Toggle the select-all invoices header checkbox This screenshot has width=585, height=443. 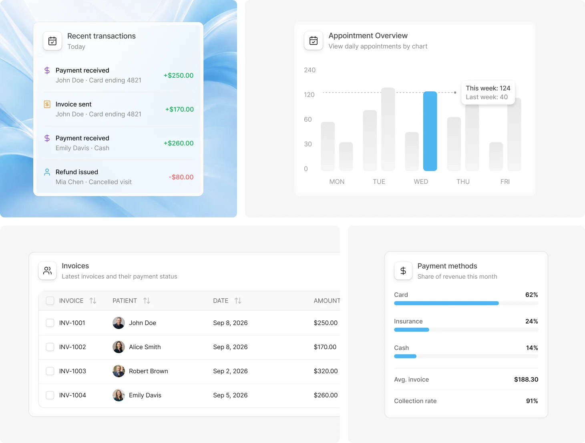(x=50, y=301)
